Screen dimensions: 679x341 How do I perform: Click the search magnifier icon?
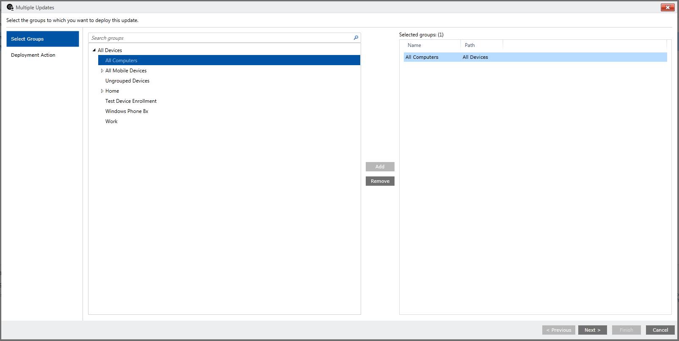coord(356,38)
